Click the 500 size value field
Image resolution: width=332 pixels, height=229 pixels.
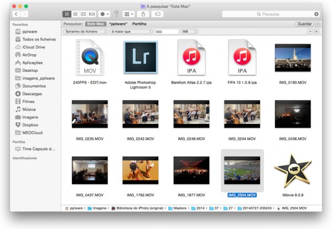[x=167, y=32]
